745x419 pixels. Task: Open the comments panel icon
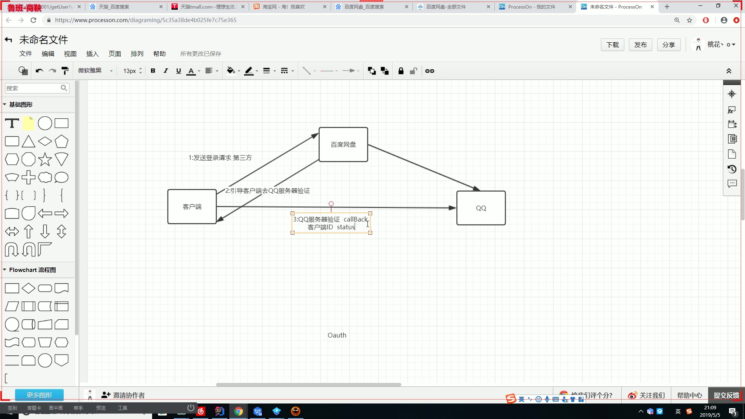point(732,184)
